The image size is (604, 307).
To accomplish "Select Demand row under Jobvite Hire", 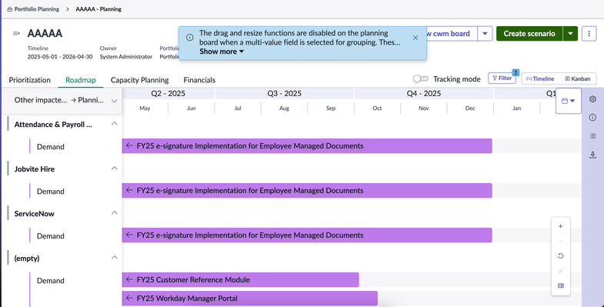I will pos(51,192).
